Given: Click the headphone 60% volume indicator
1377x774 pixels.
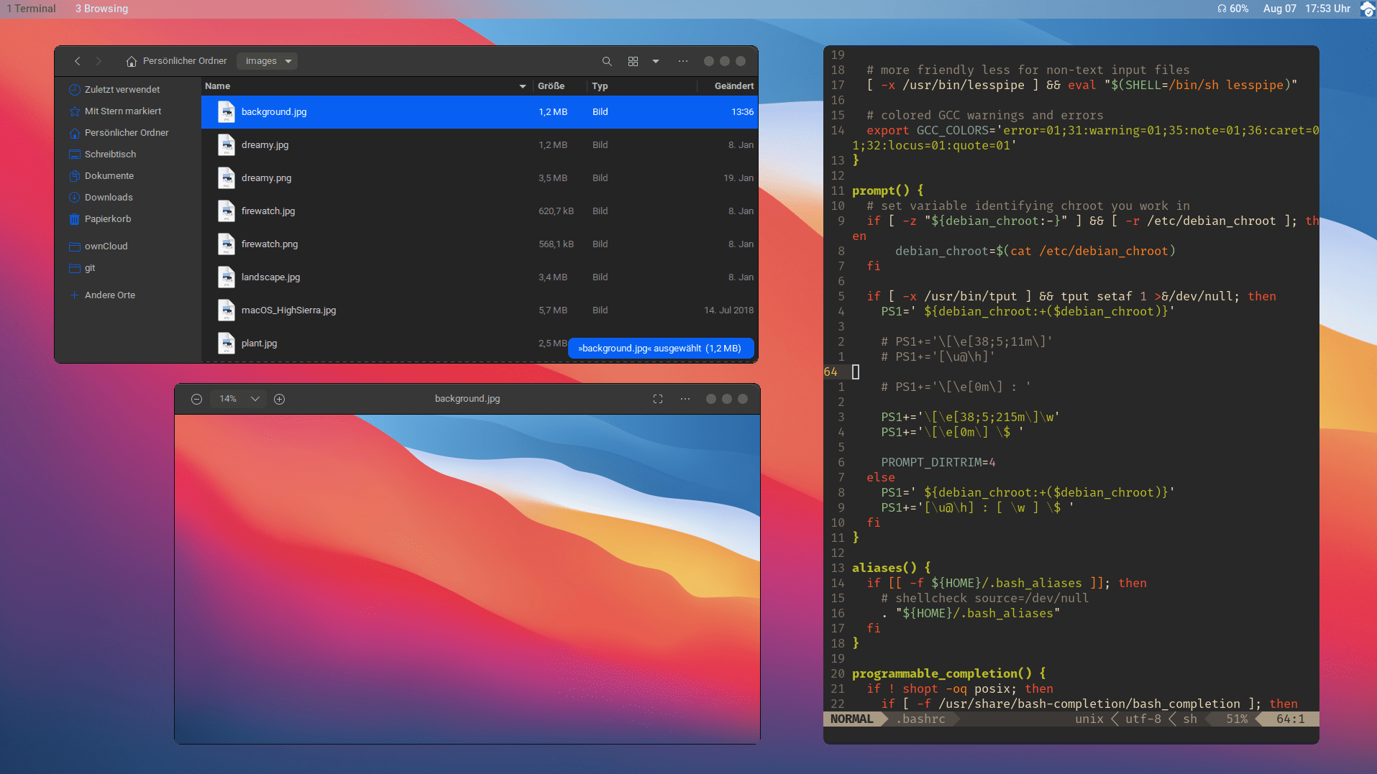Looking at the screenshot, I should pyautogui.click(x=1232, y=9).
